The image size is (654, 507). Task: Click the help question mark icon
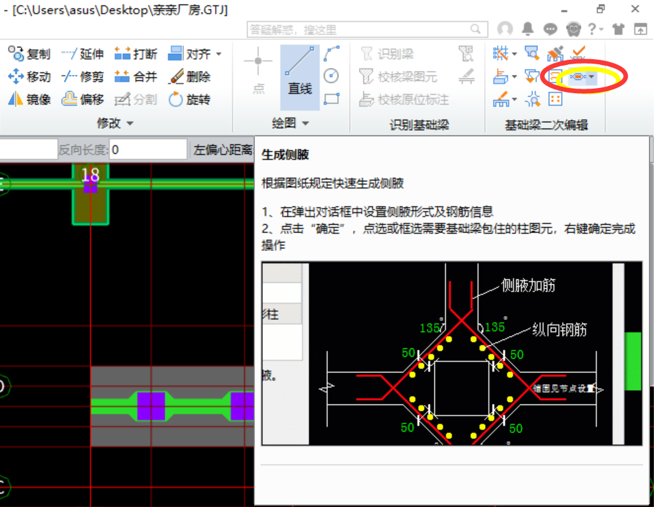coord(592,29)
